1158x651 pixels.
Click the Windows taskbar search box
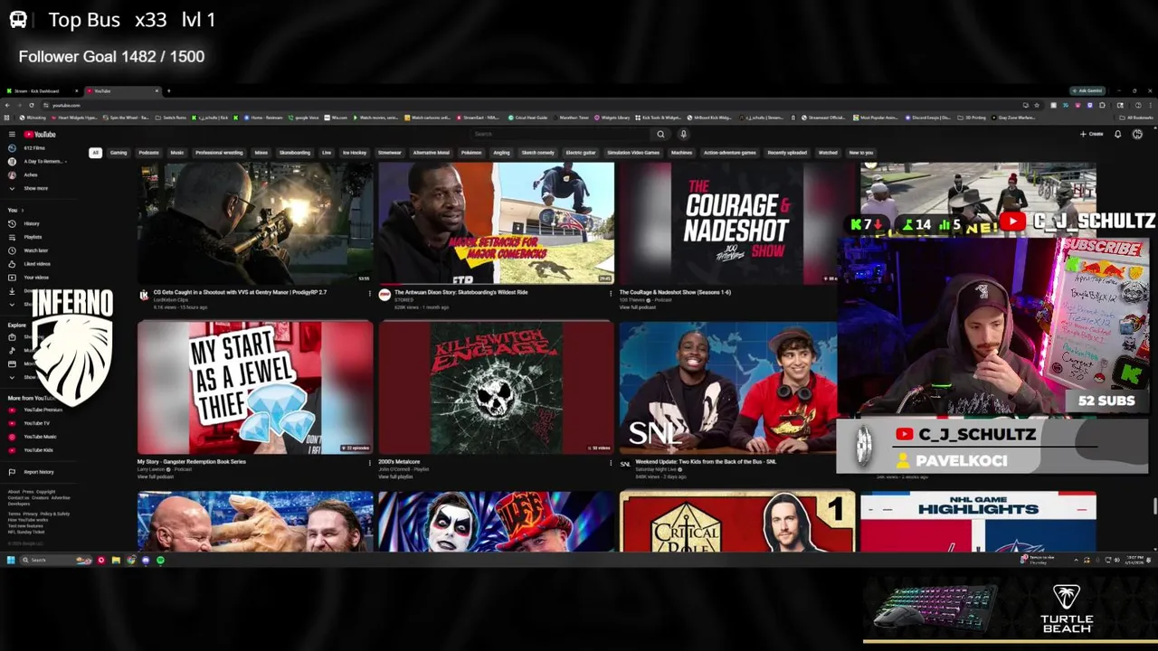pyautogui.click(x=56, y=560)
